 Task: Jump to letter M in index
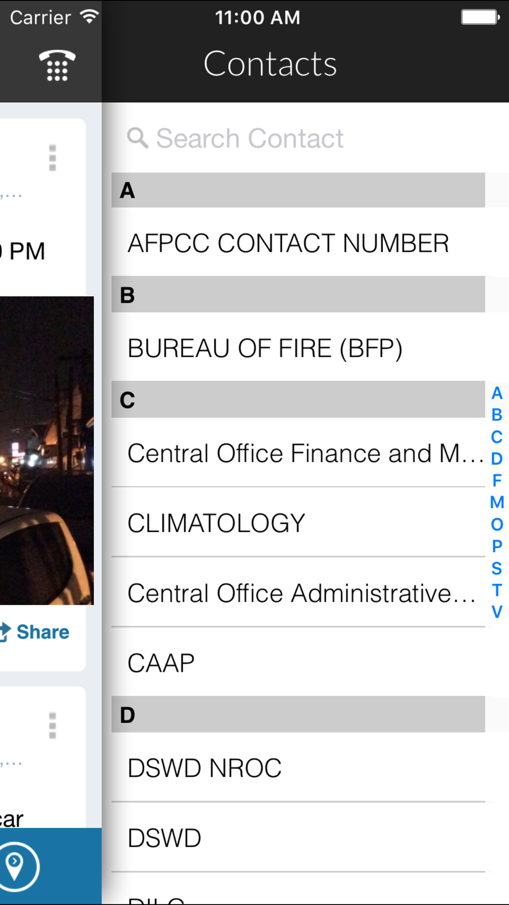pyautogui.click(x=497, y=502)
